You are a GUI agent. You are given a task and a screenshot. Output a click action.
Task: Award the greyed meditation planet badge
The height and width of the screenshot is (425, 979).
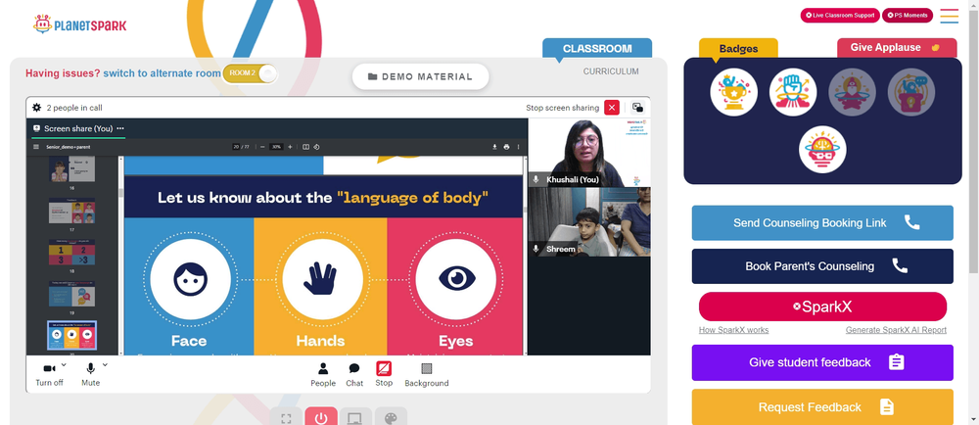pyautogui.click(x=853, y=92)
